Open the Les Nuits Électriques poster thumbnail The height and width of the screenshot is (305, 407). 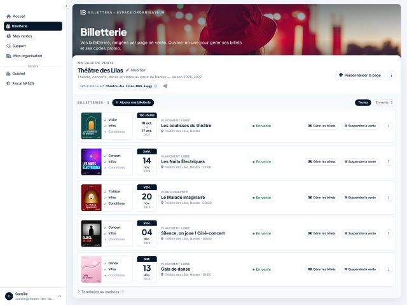pyautogui.click(x=91, y=162)
